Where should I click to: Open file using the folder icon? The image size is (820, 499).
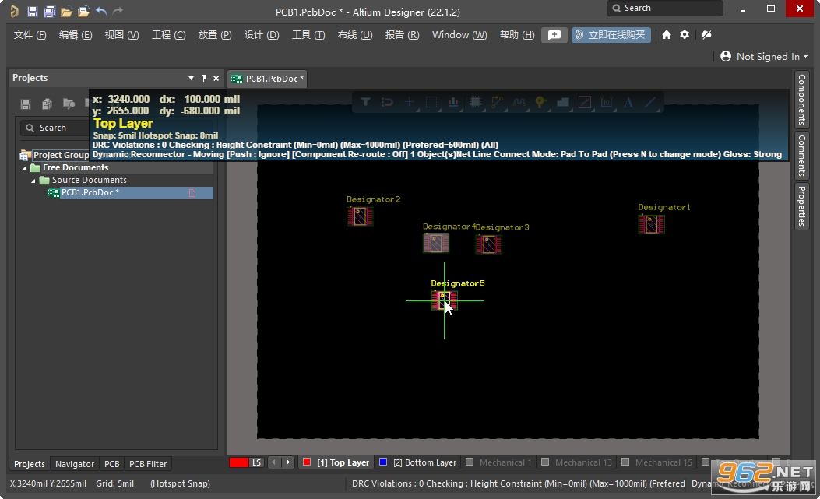point(66,11)
